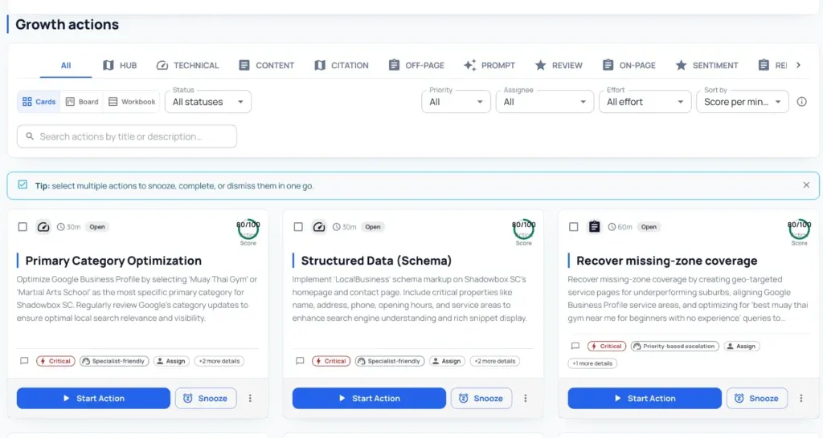This screenshot has width=823, height=438.
Task: Click Critical tag on Structured Data card
Action: (x=331, y=361)
